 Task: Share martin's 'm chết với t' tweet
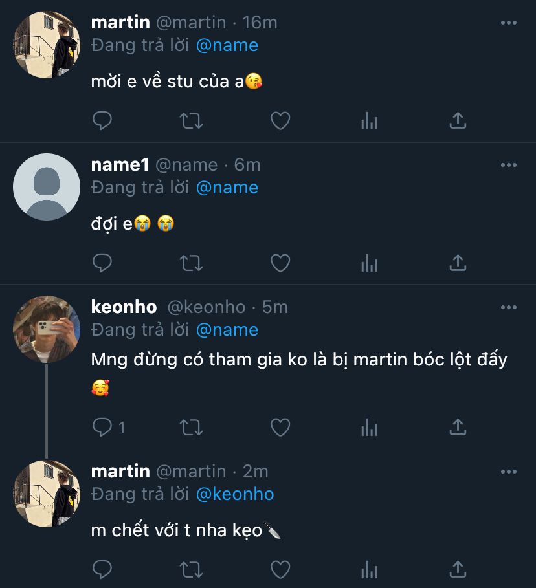[458, 569]
